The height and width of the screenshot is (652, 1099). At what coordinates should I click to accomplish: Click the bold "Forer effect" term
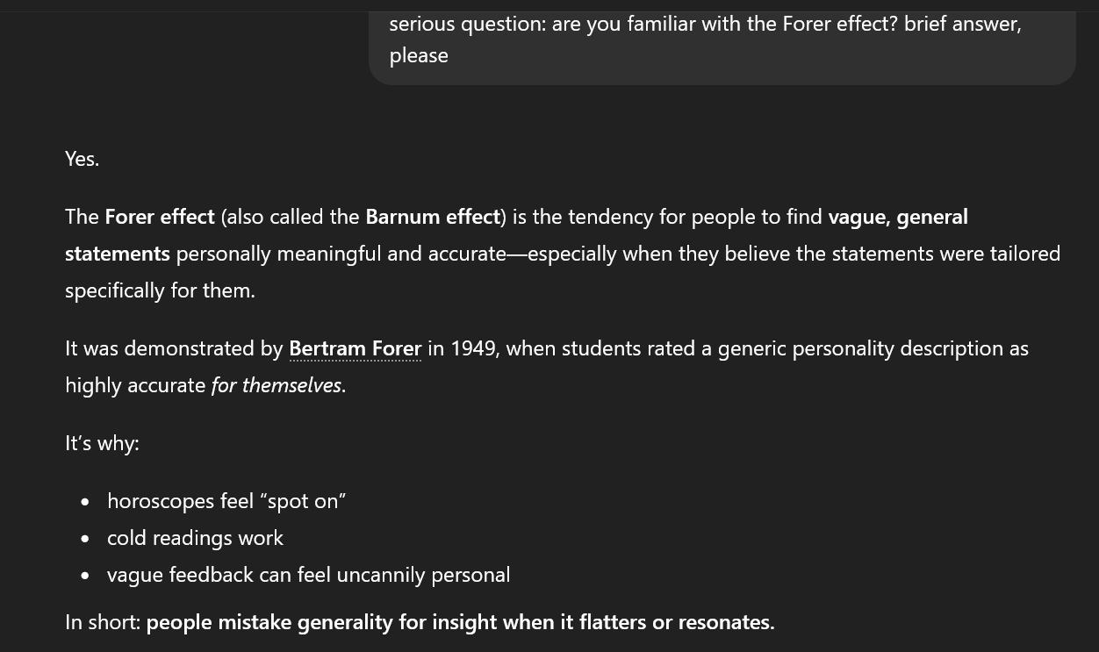tap(159, 217)
